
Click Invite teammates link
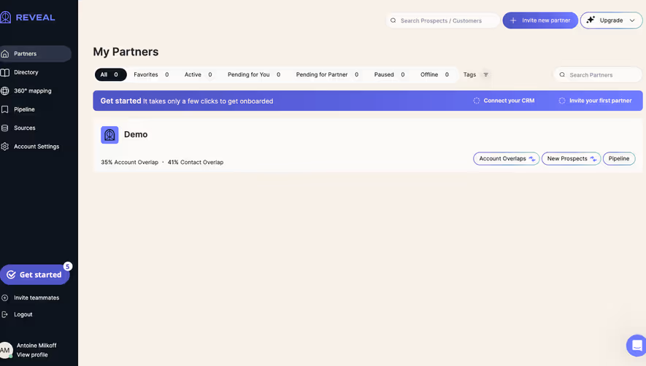pyautogui.click(x=36, y=297)
